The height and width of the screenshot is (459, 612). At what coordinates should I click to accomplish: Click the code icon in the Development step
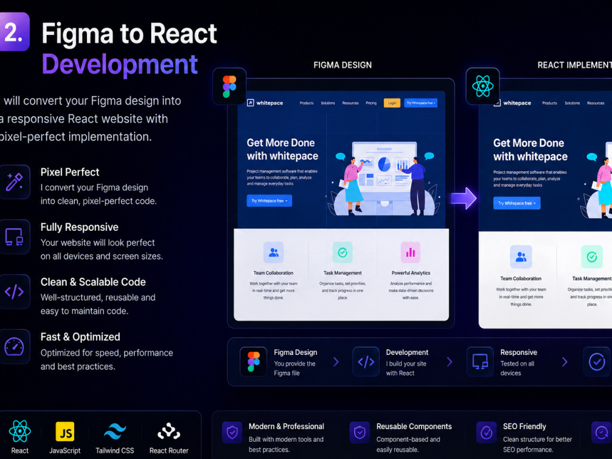point(366,362)
